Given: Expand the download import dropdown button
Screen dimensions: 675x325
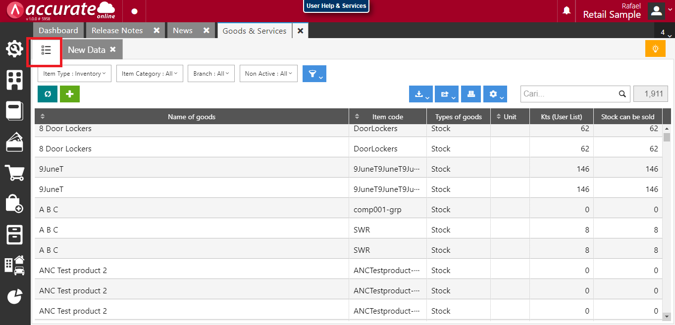Looking at the screenshot, I should [421, 94].
